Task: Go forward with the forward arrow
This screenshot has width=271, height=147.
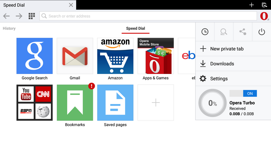Action: (19, 16)
